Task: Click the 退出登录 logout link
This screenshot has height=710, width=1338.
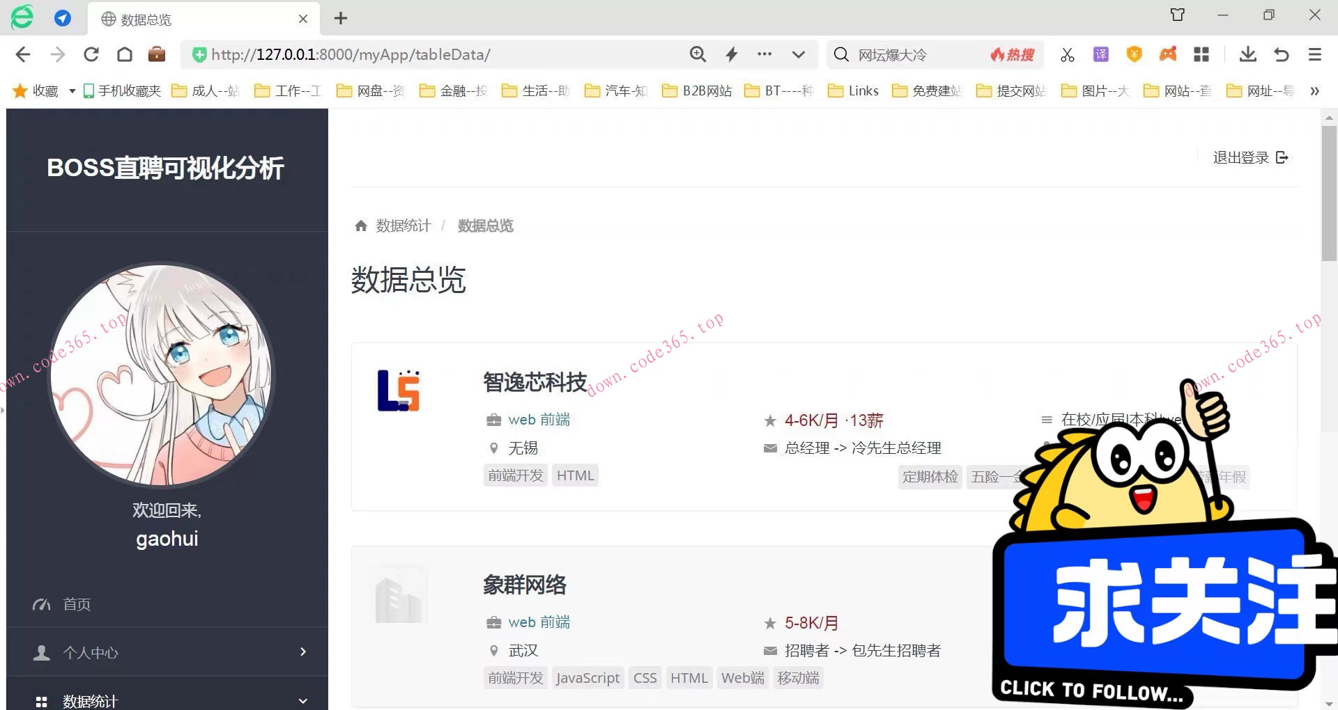Action: point(1241,157)
